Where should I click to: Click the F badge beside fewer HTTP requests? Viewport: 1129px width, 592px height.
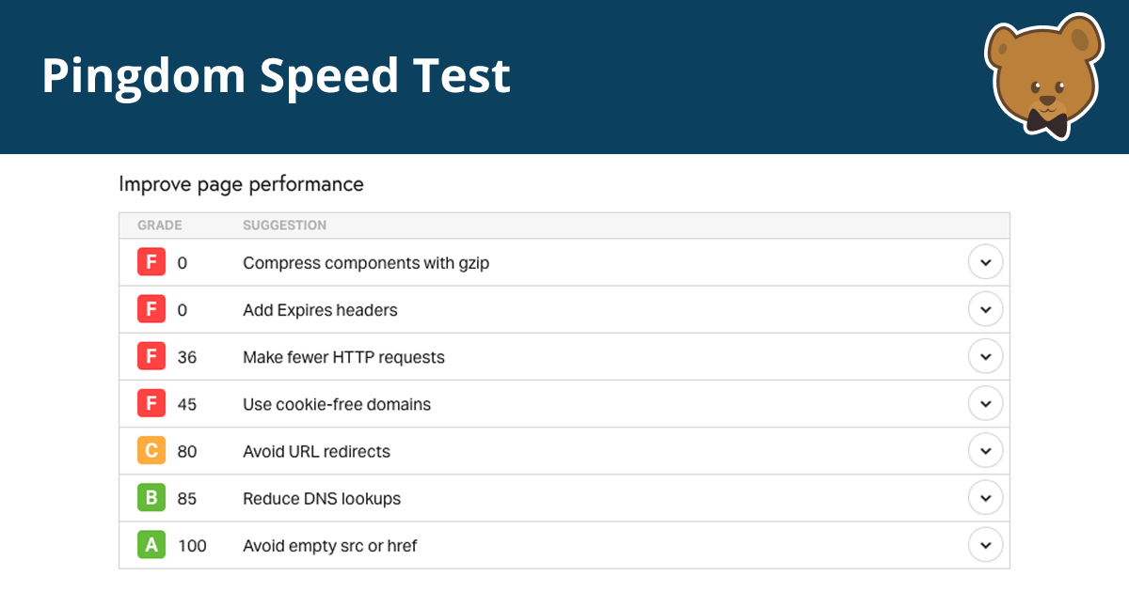151,356
